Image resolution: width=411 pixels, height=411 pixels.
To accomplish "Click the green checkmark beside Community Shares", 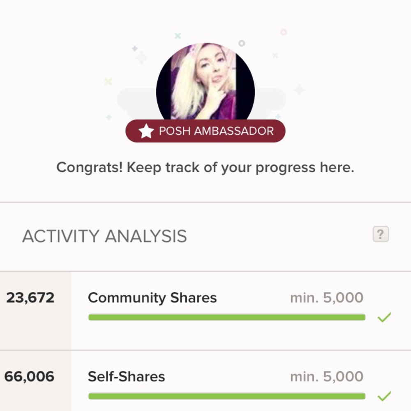I will point(384,317).
